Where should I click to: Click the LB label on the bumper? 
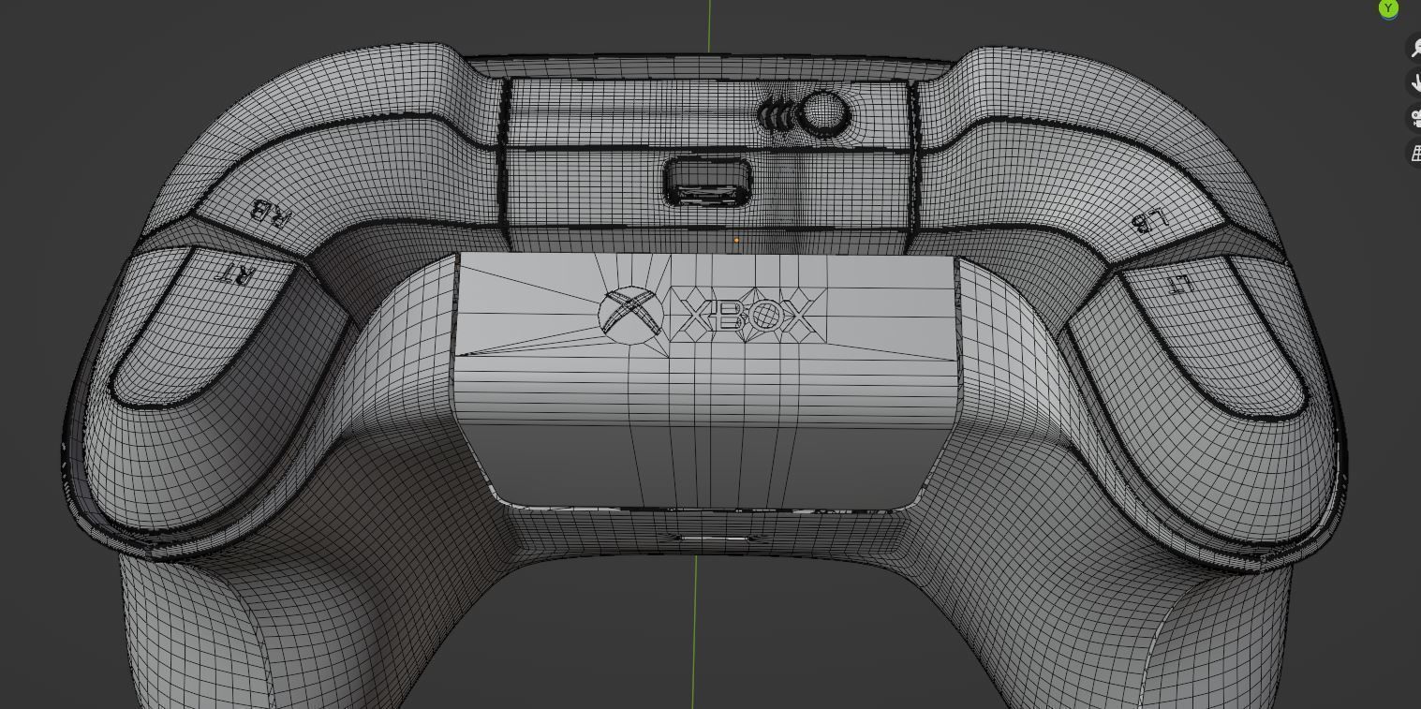1148,221
